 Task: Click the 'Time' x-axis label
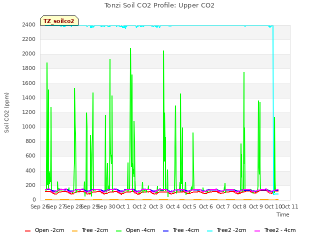coord(283,214)
